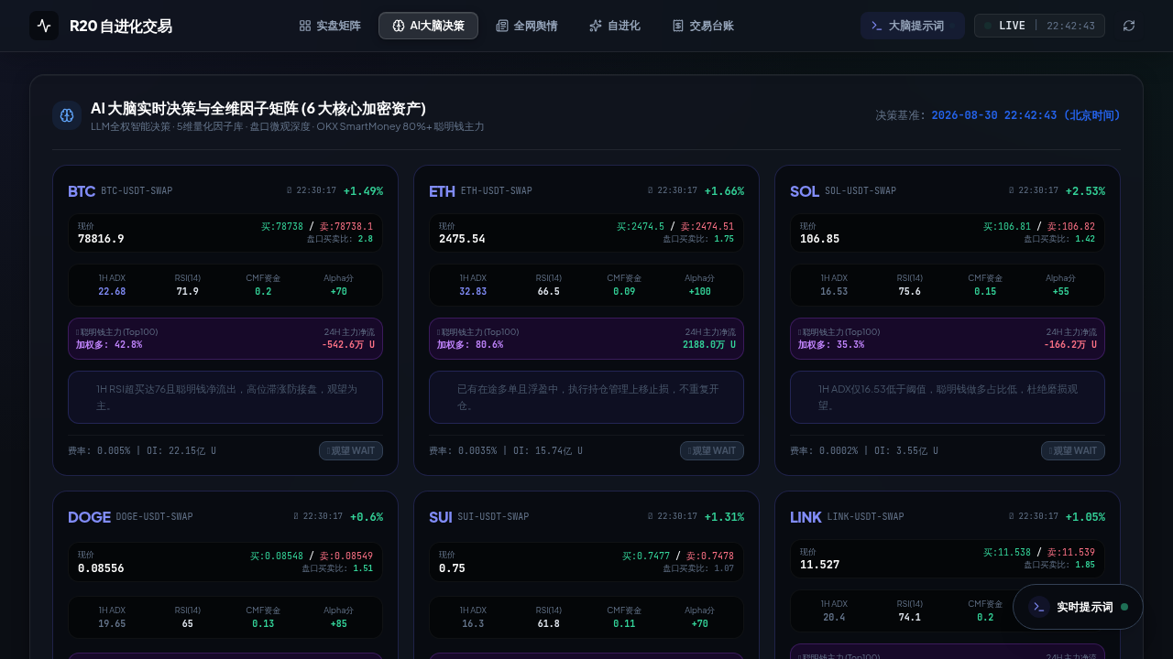Screen dimensions: 1173x659
Task: Click SOL price 106.85
Action: coord(819,239)
